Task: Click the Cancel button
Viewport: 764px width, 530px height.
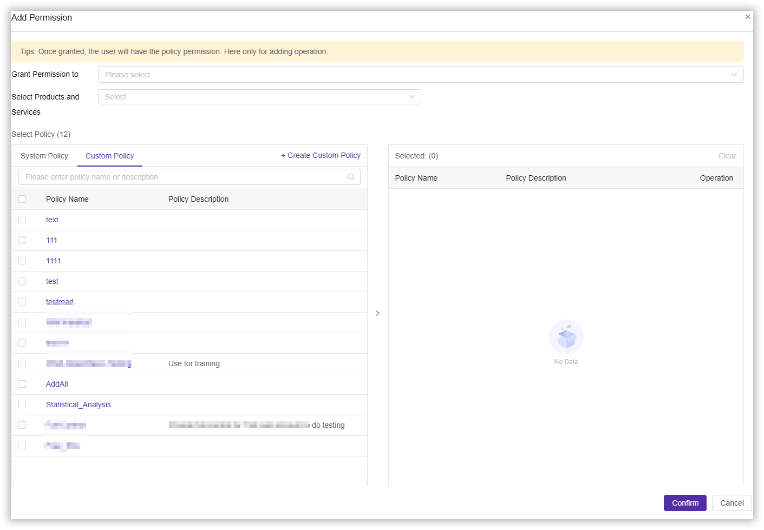Action: coord(732,503)
